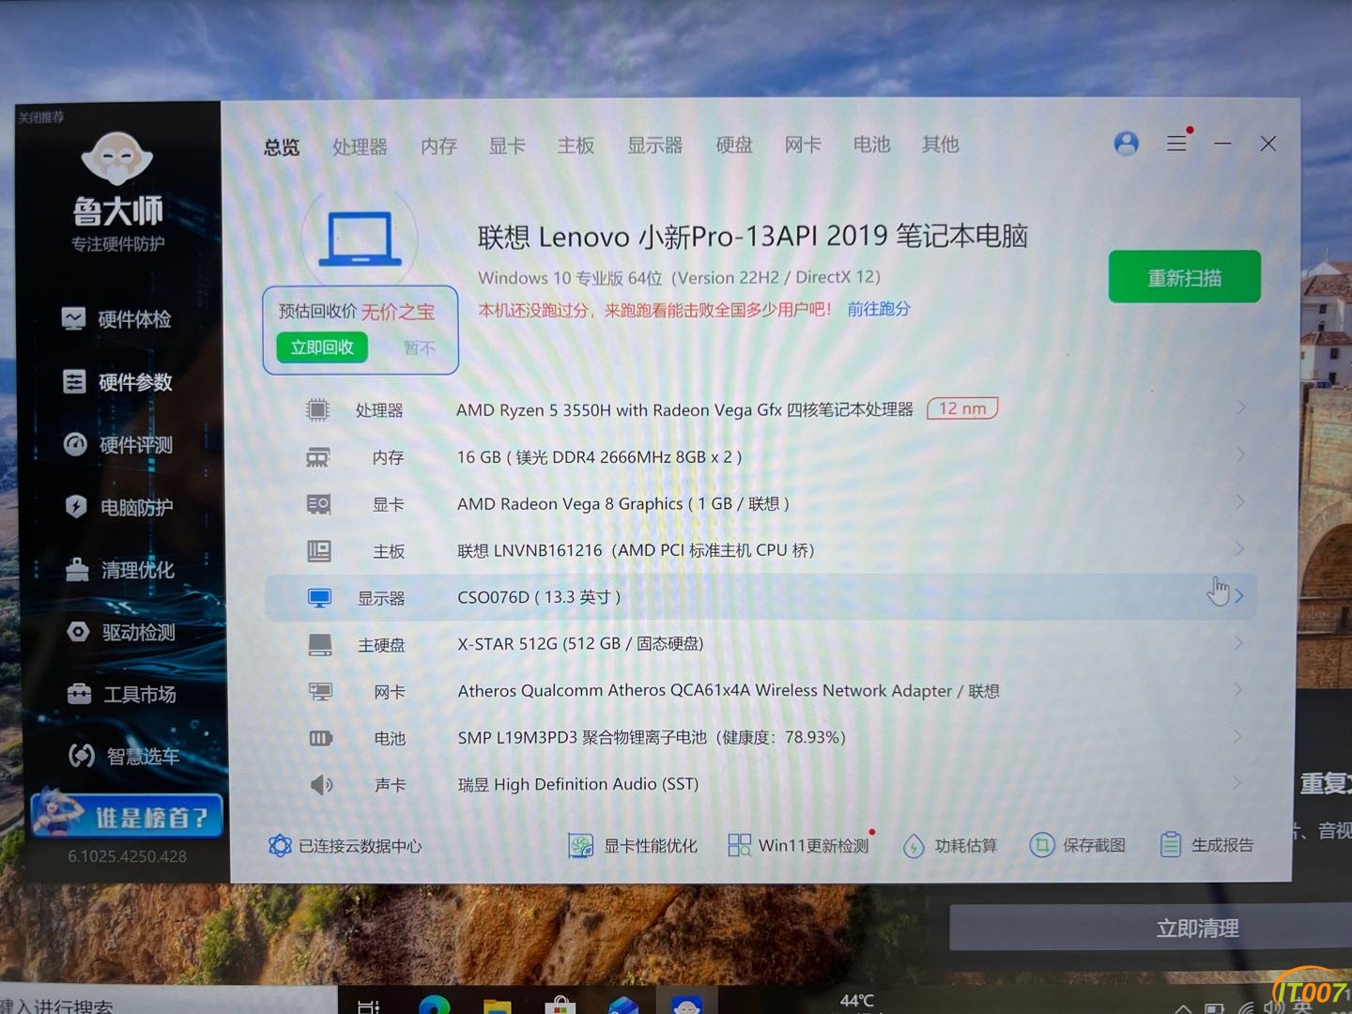Open 电脑防护 in the left sidebar

[119, 507]
